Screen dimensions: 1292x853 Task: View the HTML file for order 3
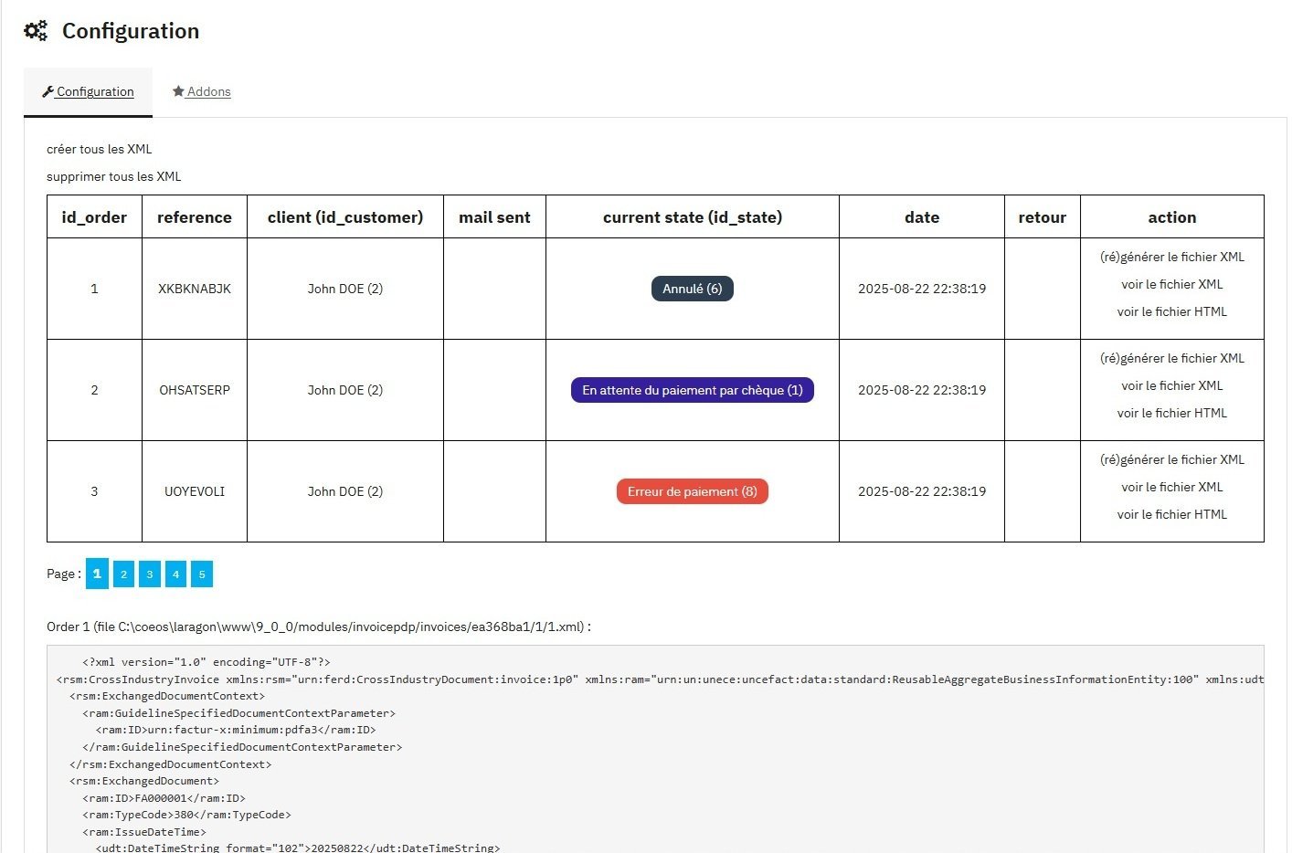coord(1172,514)
